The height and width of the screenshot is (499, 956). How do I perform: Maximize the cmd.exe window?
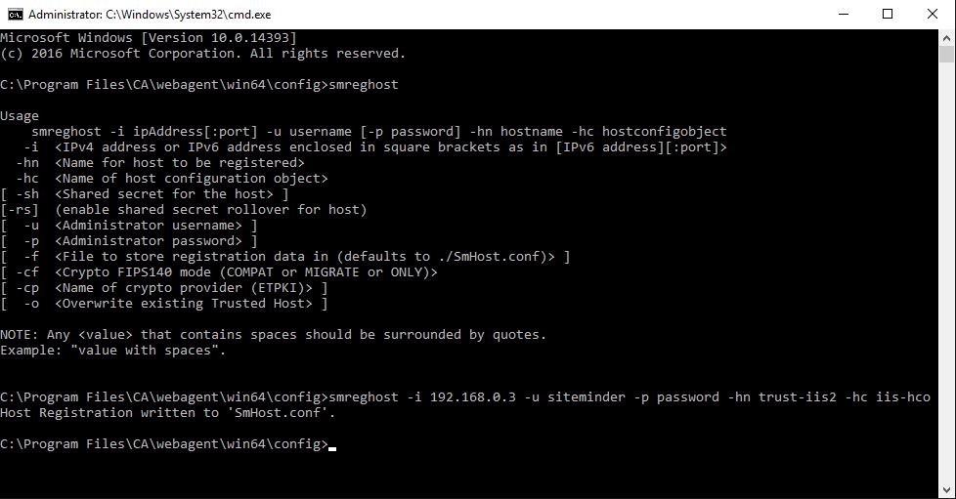[x=888, y=15]
